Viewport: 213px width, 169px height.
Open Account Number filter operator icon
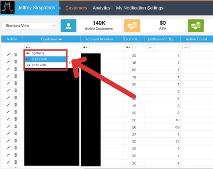tap(86, 47)
